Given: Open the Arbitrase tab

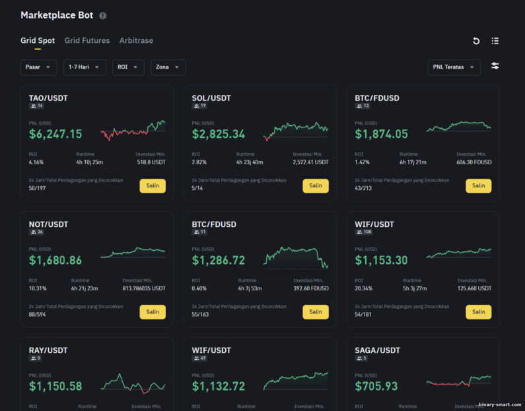Looking at the screenshot, I should (136, 40).
